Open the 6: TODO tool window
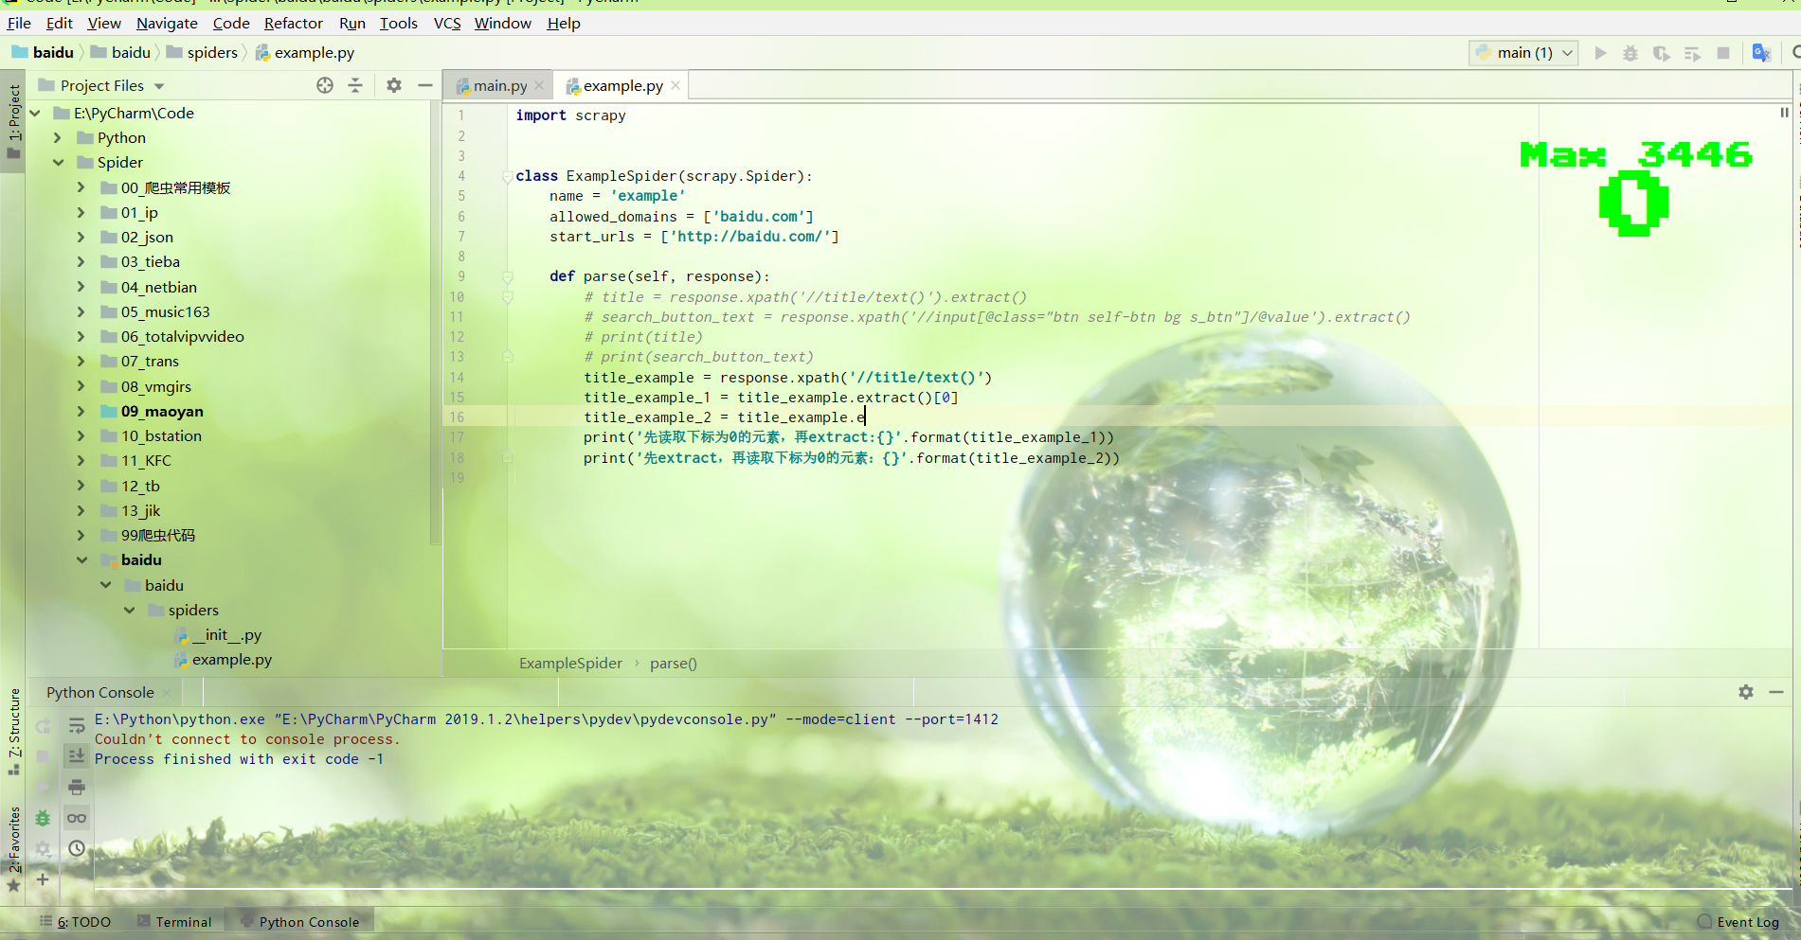The image size is (1801, 940). (x=76, y=922)
